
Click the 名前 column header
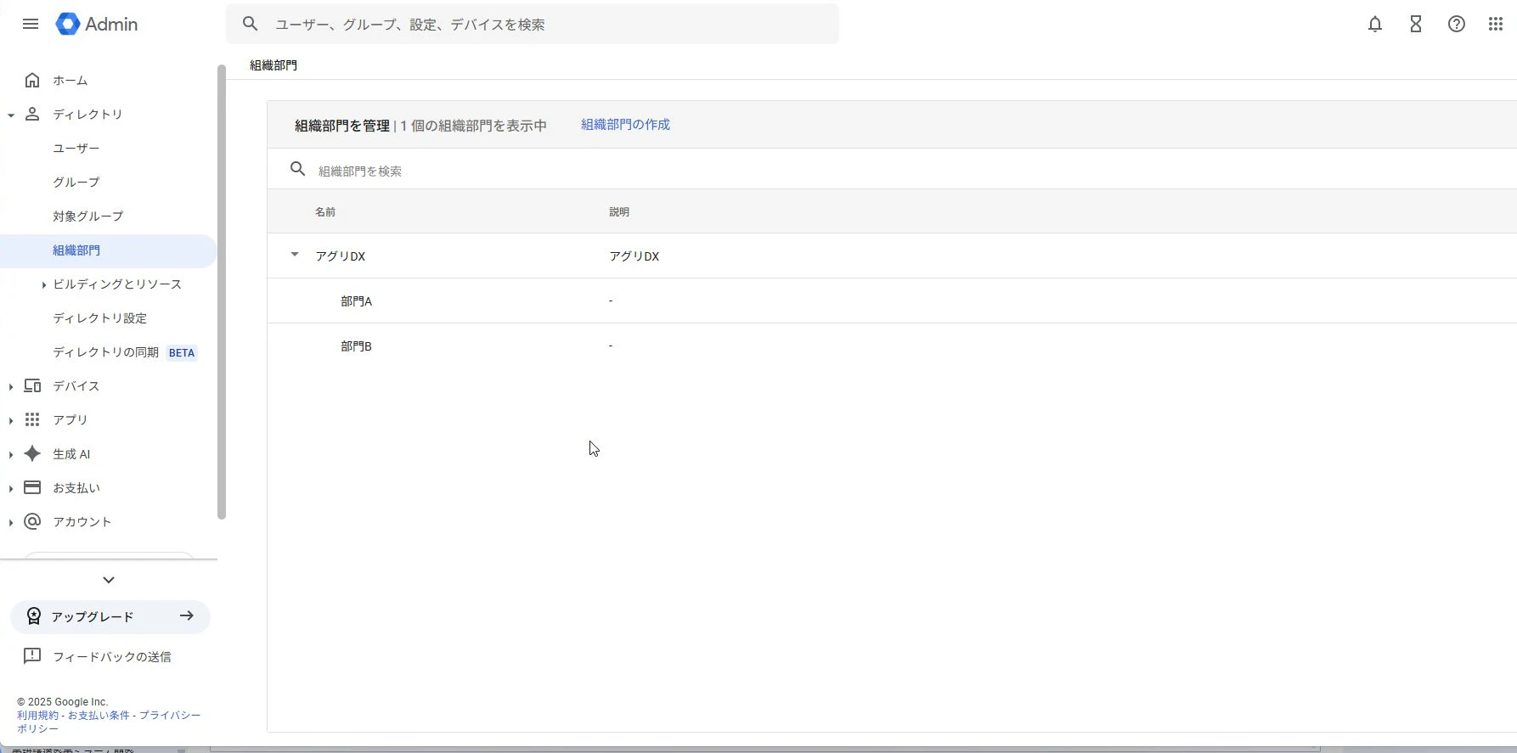[x=325, y=212]
